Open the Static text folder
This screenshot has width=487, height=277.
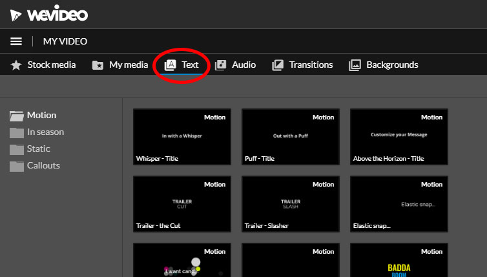click(x=38, y=149)
